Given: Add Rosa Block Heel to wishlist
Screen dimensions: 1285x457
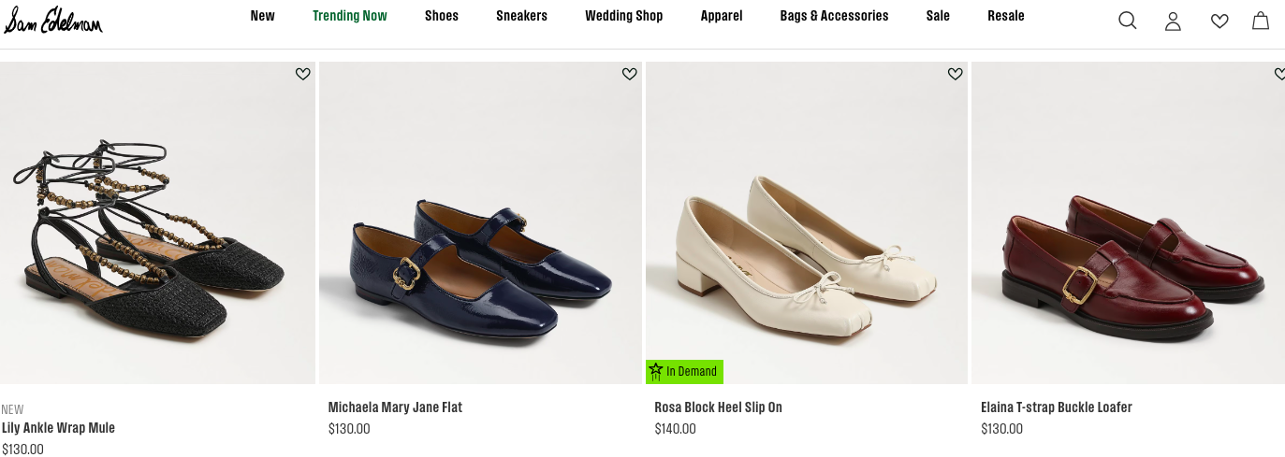Looking at the screenshot, I should pyautogui.click(x=955, y=74).
